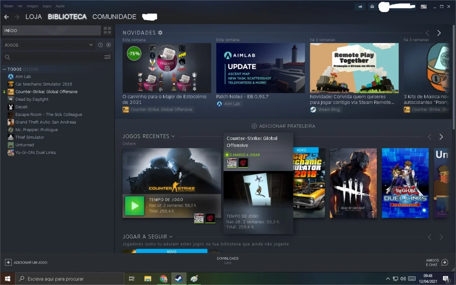The height and width of the screenshot is (285, 456).
Task: Open the Ajuda menu
Action: point(60,6)
